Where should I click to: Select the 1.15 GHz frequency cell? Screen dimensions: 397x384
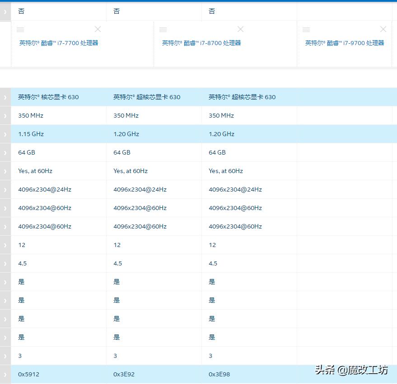tap(31, 134)
